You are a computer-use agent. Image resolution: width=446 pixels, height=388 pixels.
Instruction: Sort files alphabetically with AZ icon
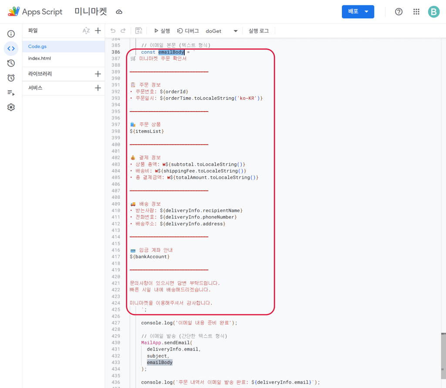tap(86, 31)
